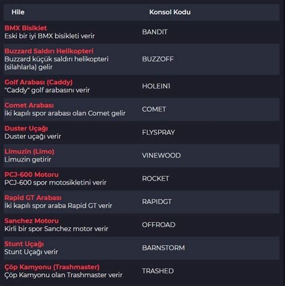285x286 pixels.
Task: Click the Duster Uçağı heading
Action: point(26,129)
